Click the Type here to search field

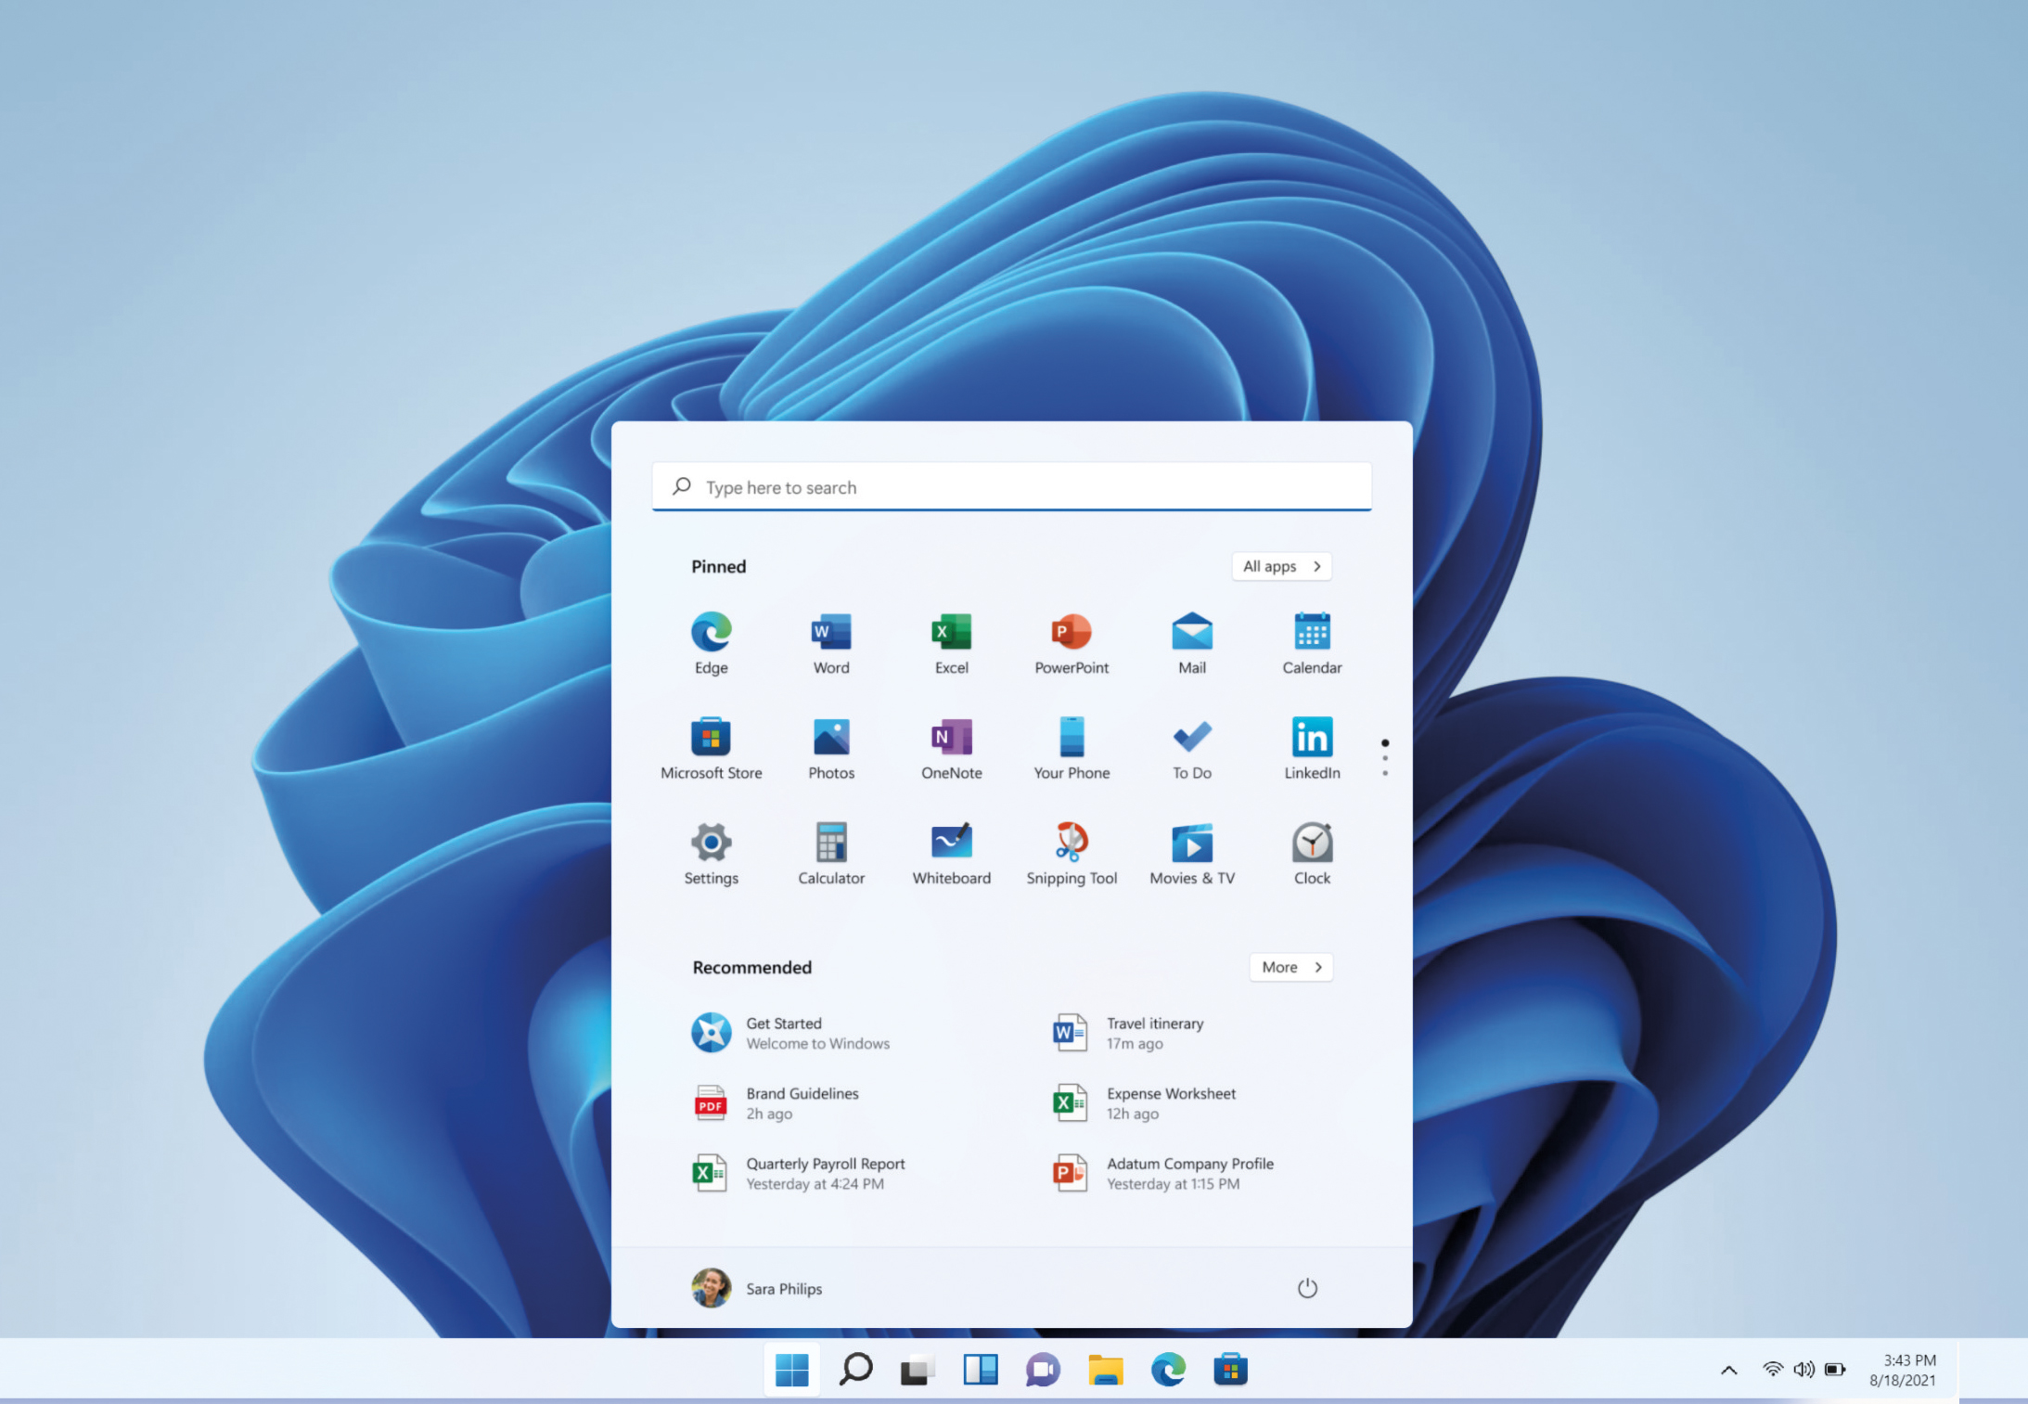(x=1011, y=486)
